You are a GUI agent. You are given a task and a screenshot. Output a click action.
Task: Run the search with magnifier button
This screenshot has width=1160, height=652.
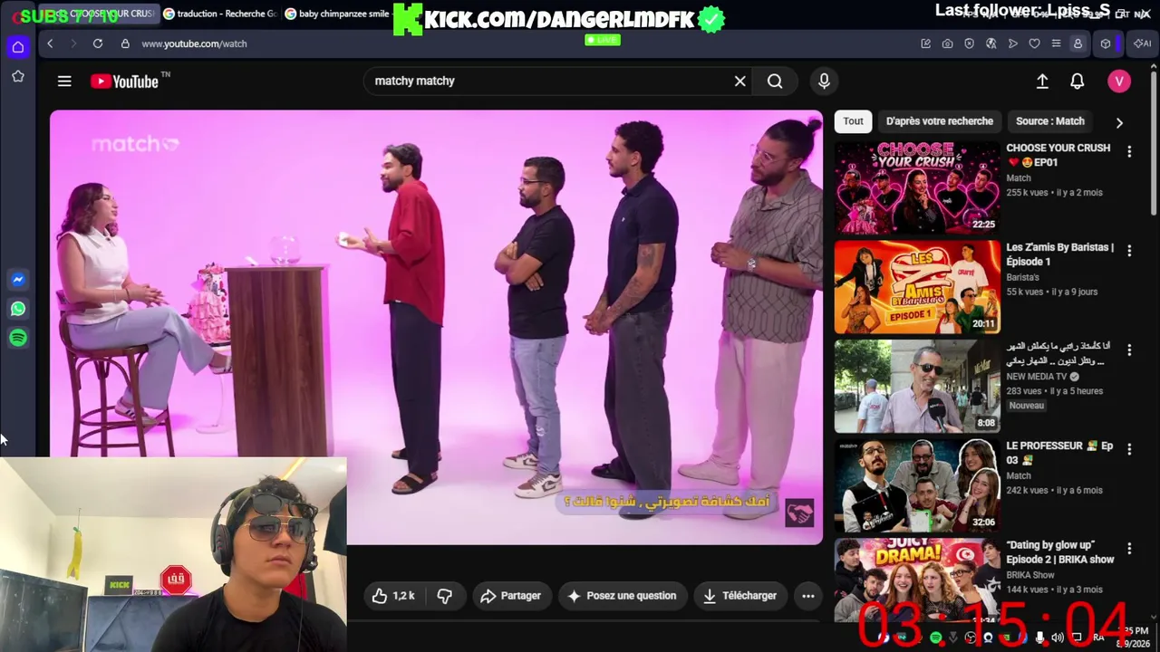coord(775,81)
